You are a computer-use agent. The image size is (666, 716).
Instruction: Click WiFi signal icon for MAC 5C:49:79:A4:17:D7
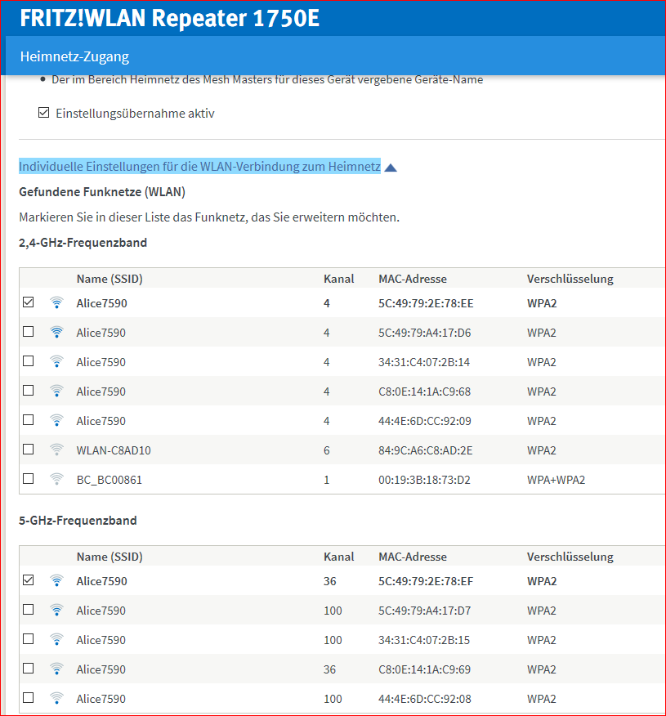(56, 610)
